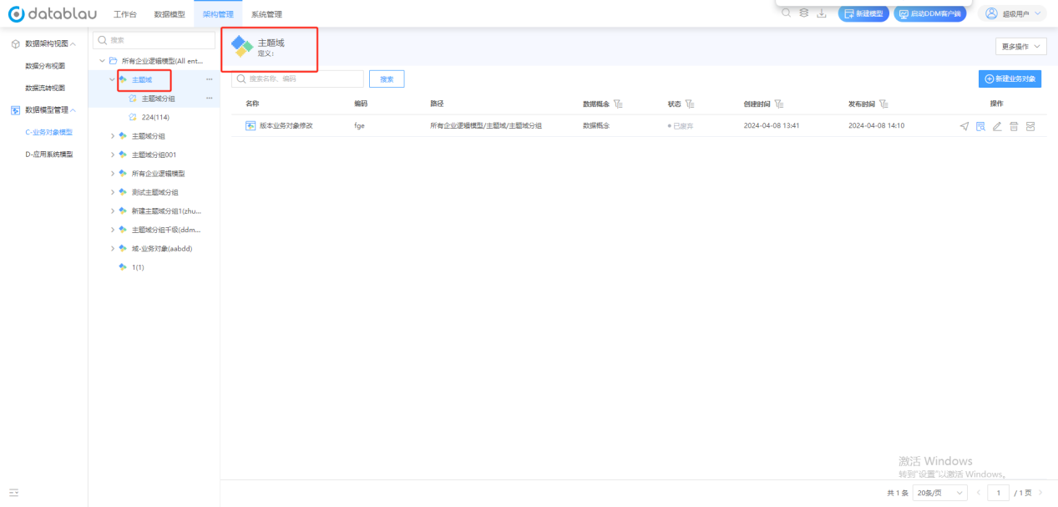Open the 20条/页 page size dropdown
Screen dimensions: 1058x507
point(939,493)
